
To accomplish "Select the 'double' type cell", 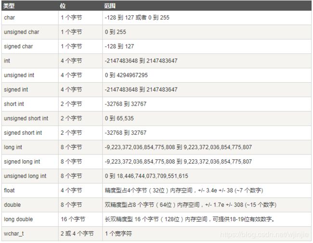I will [x=30, y=205].
